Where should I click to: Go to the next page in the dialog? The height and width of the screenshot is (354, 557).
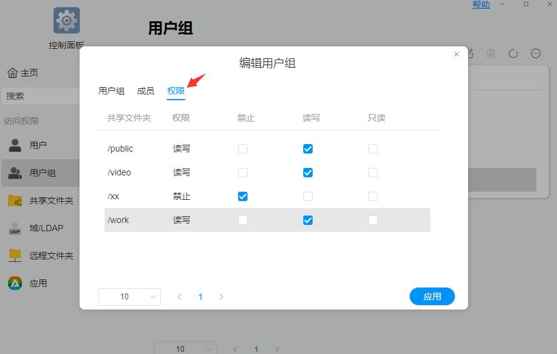coord(221,297)
